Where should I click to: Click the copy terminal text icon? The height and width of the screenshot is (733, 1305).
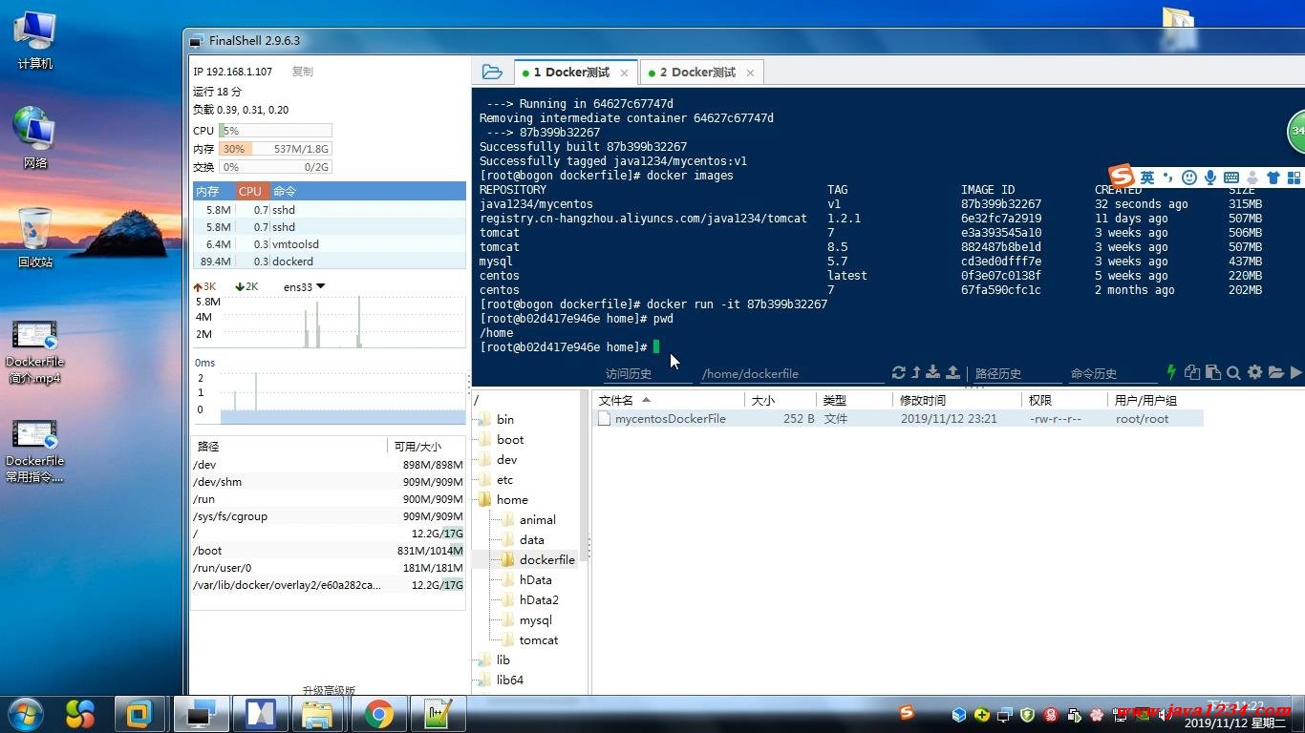1192,372
